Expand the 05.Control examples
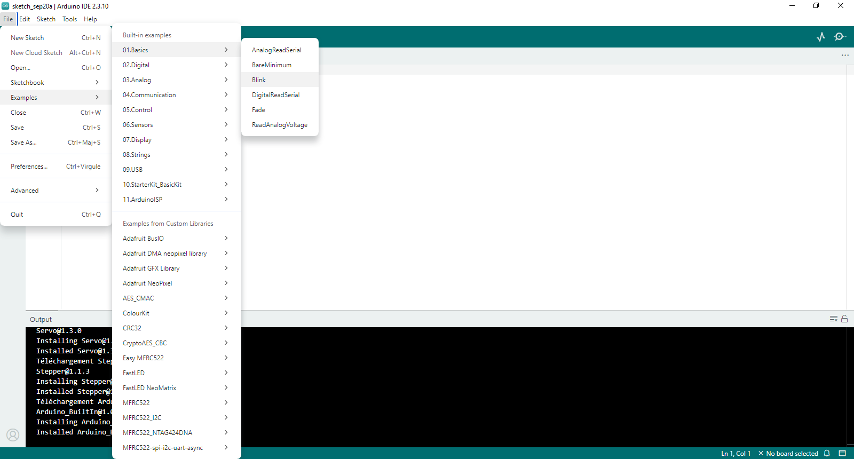This screenshot has height=459, width=854. pos(177,110)
